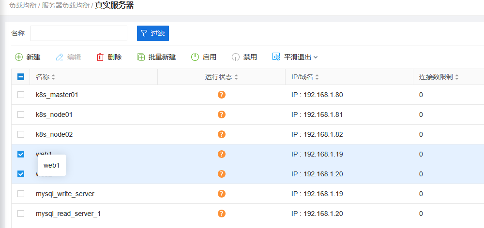Click the orange status icon for k8s_master01
Screen dimensions: 484x228
coord(222,95)
